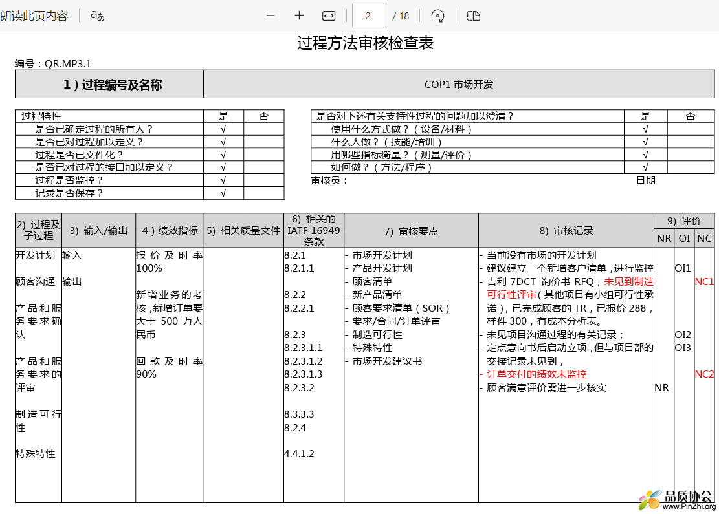Click the row 什么人做？（技能/培训）

click(513, 142)
